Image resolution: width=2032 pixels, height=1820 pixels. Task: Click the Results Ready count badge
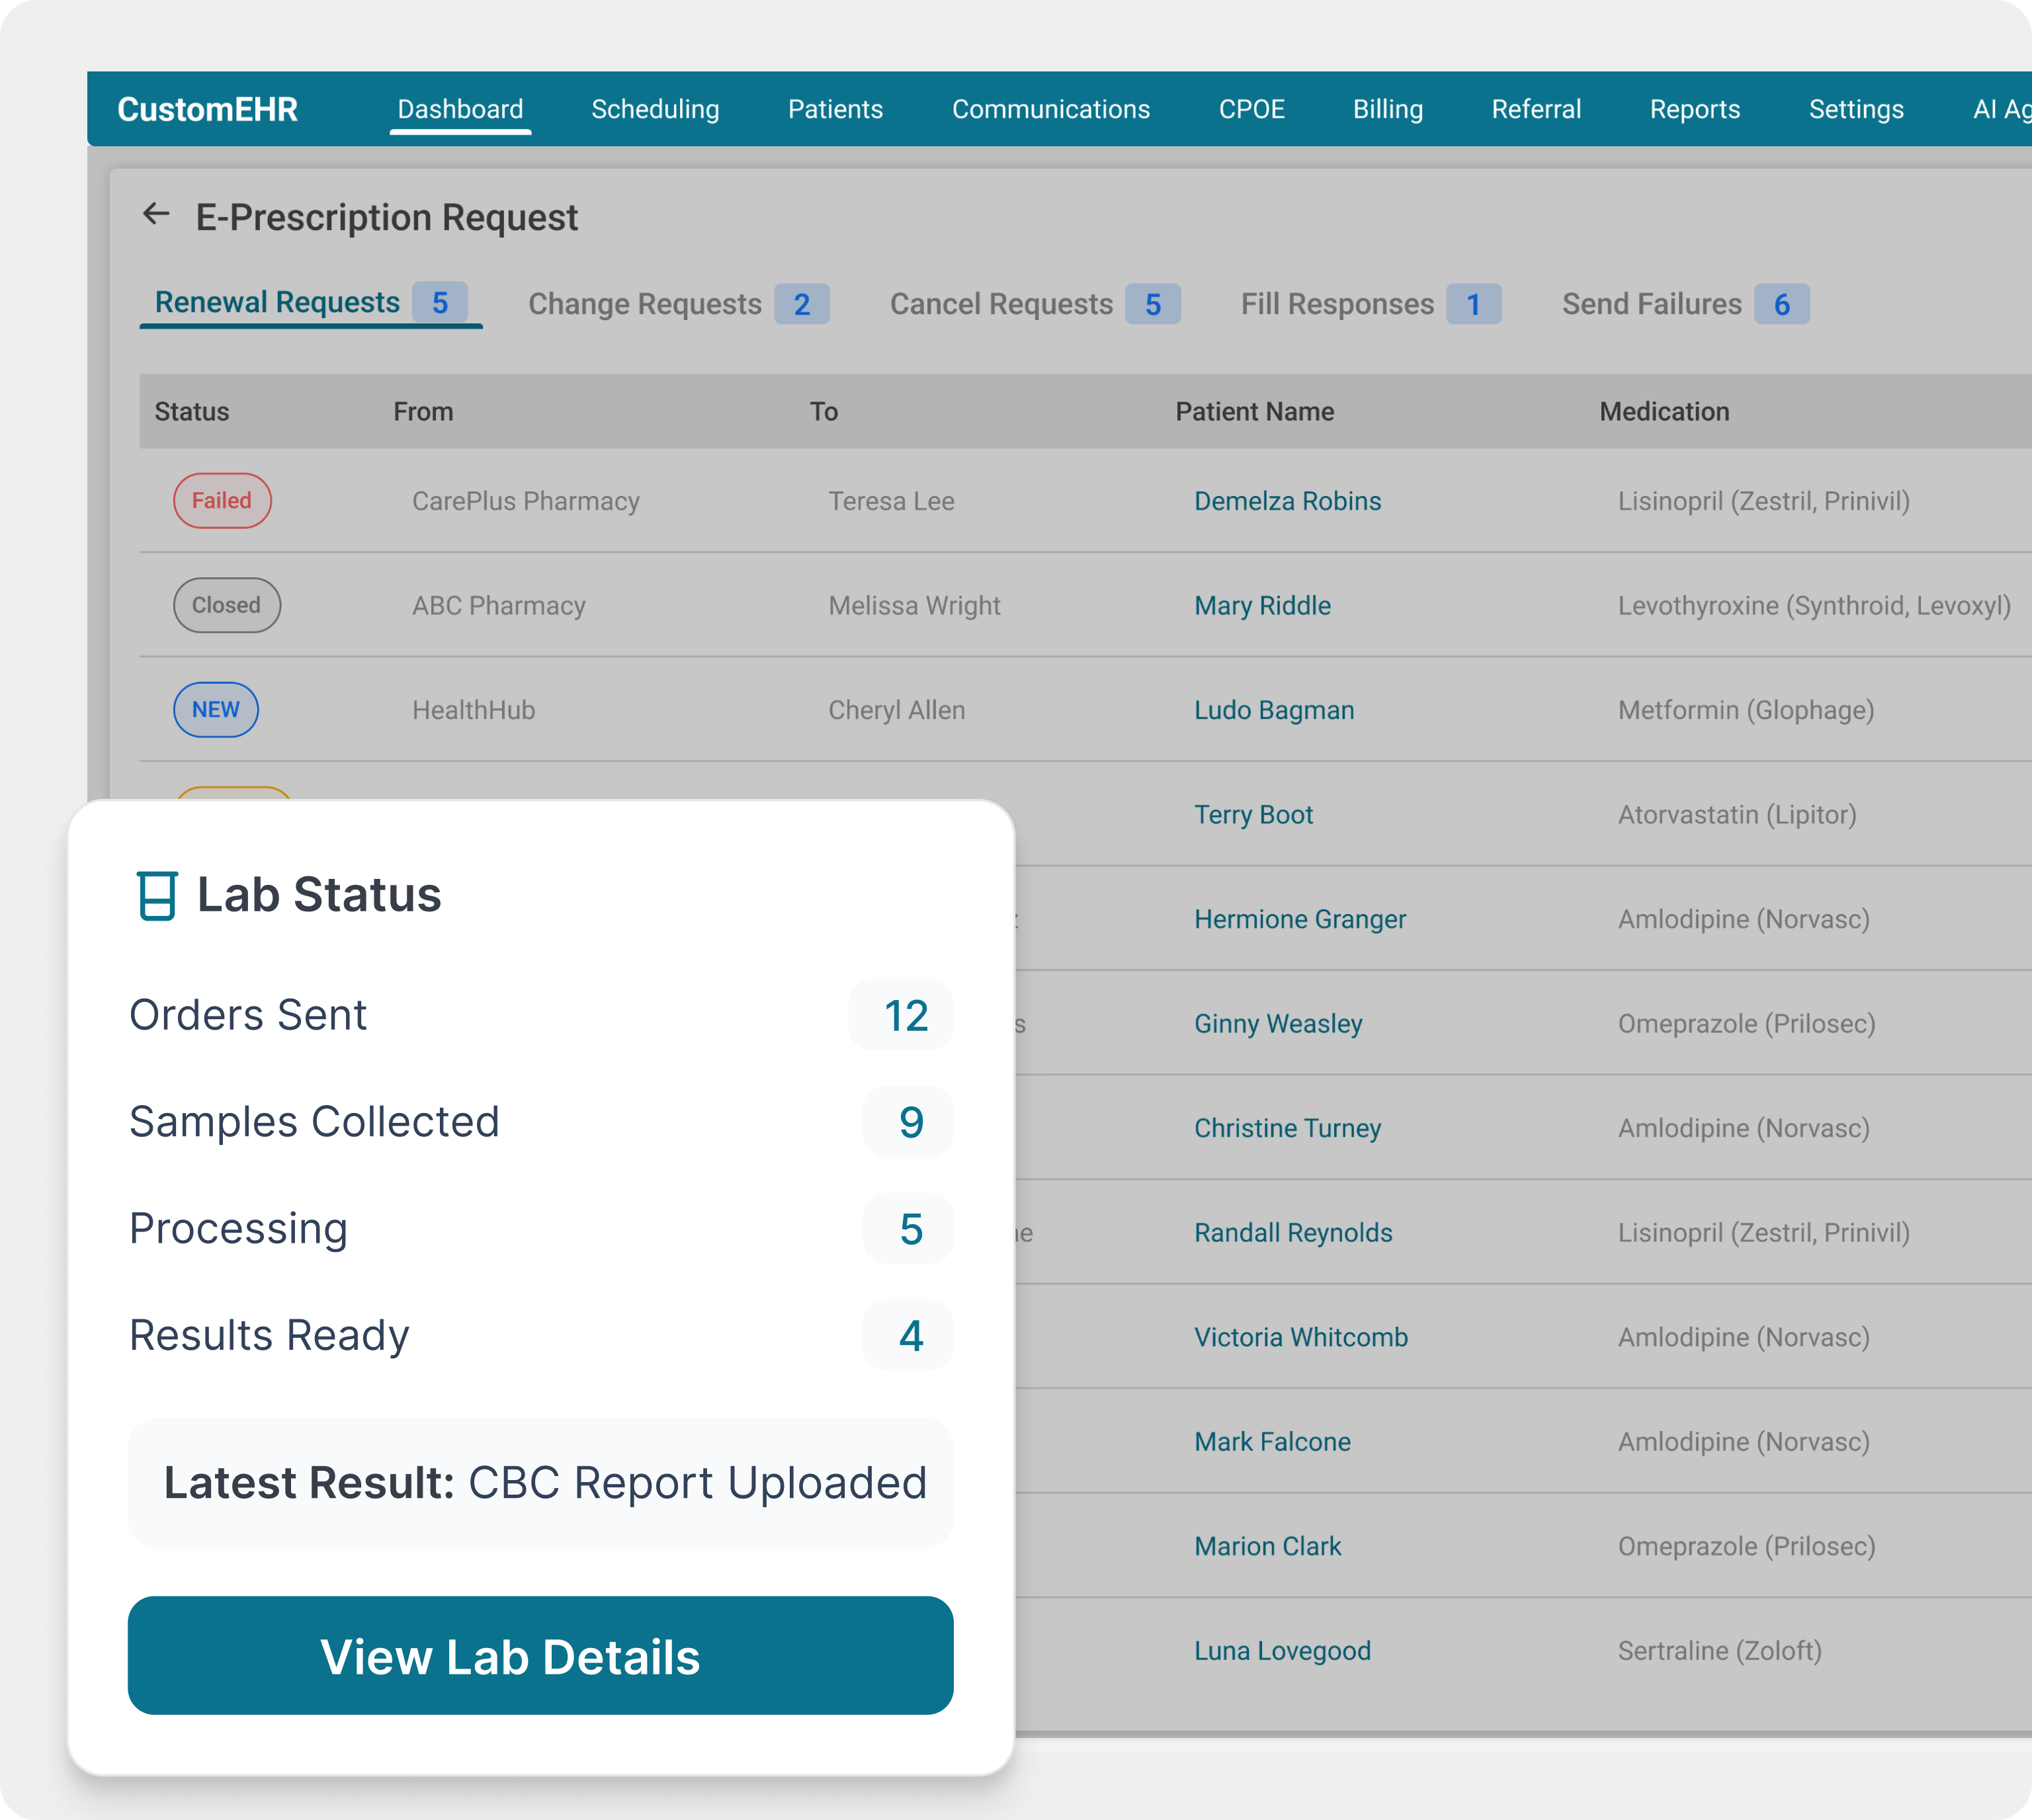909,1336
